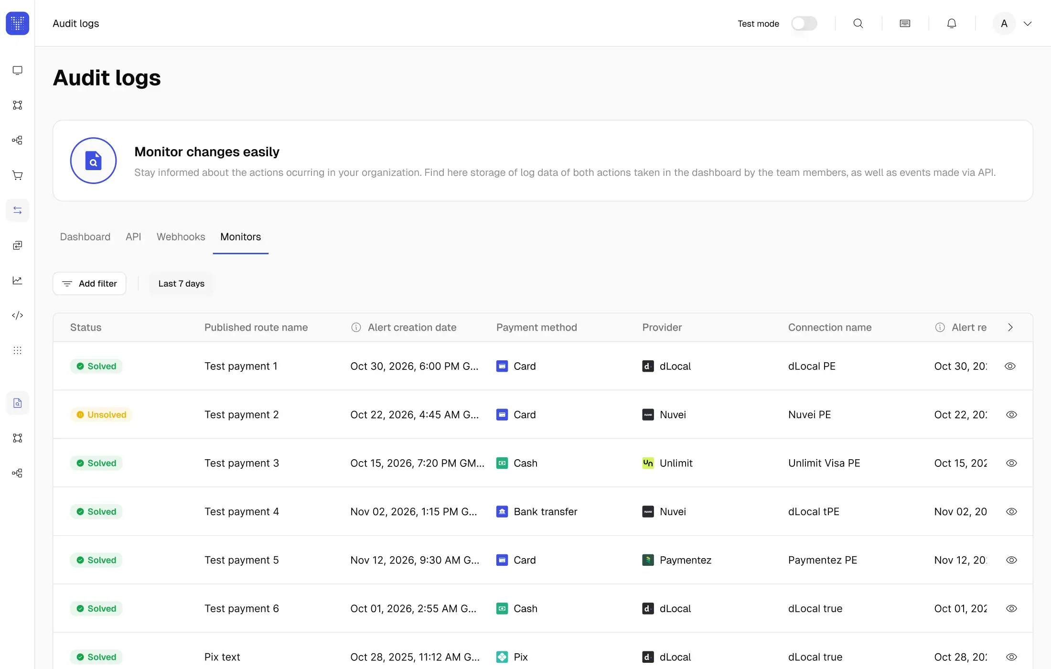Click the "Test payment 5" route name
1051x669 pixels.
pos(242,560)
